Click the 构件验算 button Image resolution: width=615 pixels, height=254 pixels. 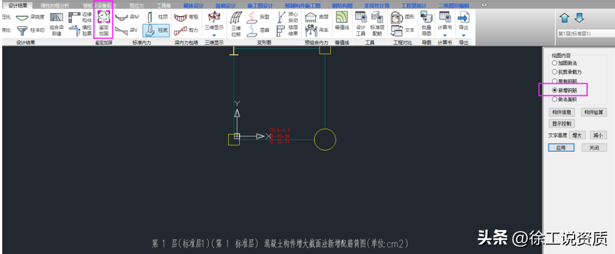click(x=594, y=113)
